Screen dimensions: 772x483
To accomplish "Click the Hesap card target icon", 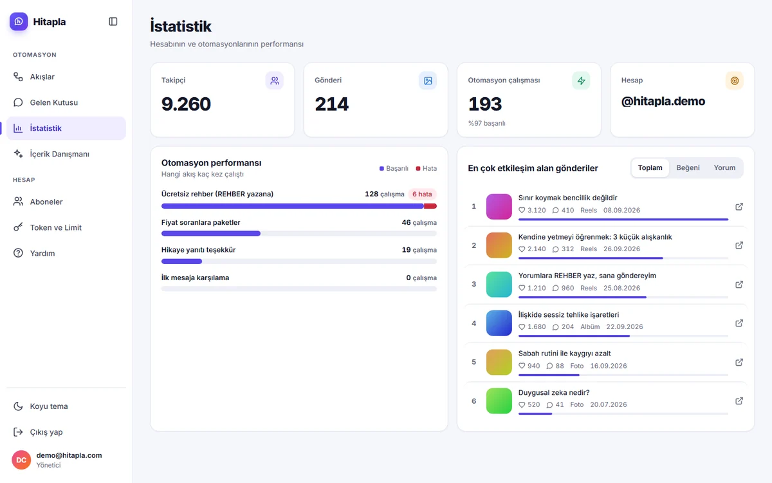I will (734, 80).
